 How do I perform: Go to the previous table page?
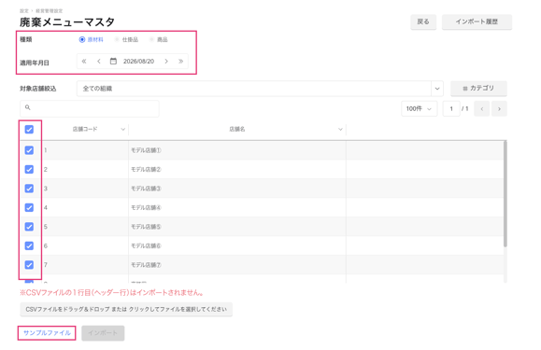[482, 109]
